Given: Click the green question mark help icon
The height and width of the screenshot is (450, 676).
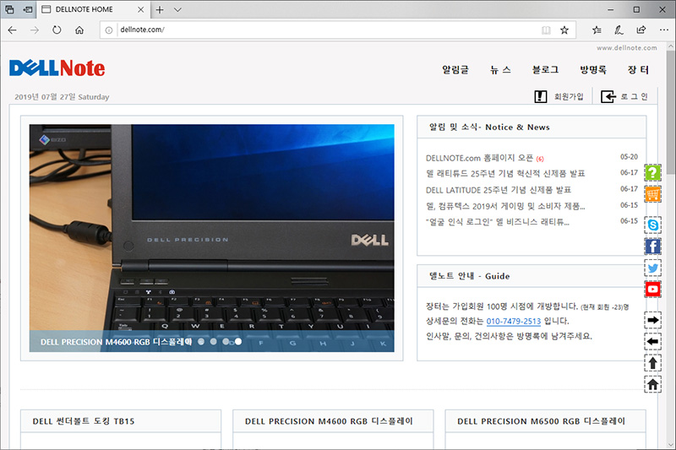Looking at the screenshot, I should pos(652,173).
